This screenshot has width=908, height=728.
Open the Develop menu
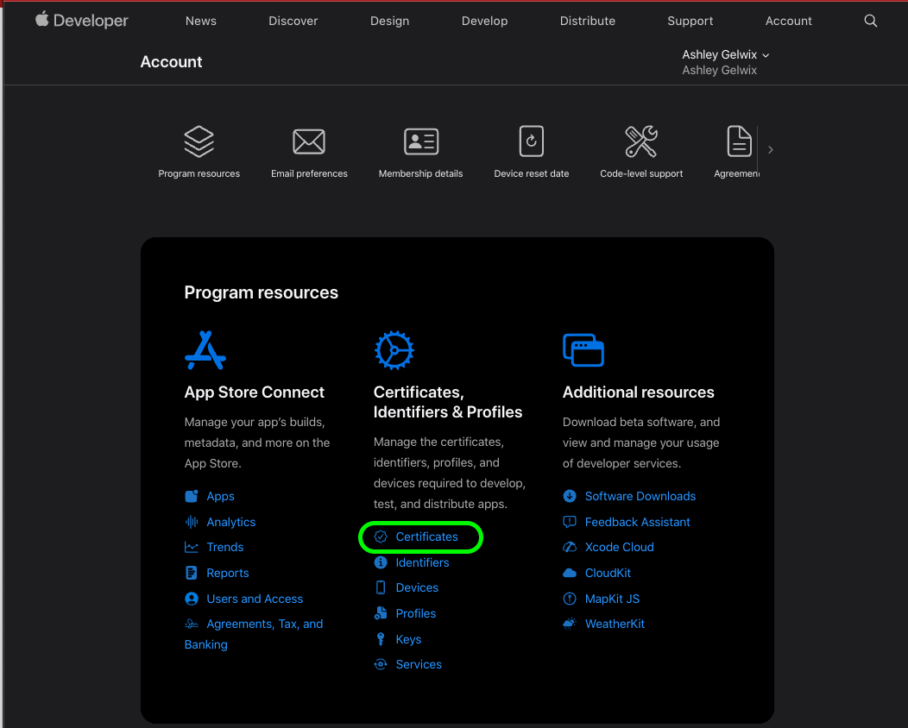click(485, 21)
